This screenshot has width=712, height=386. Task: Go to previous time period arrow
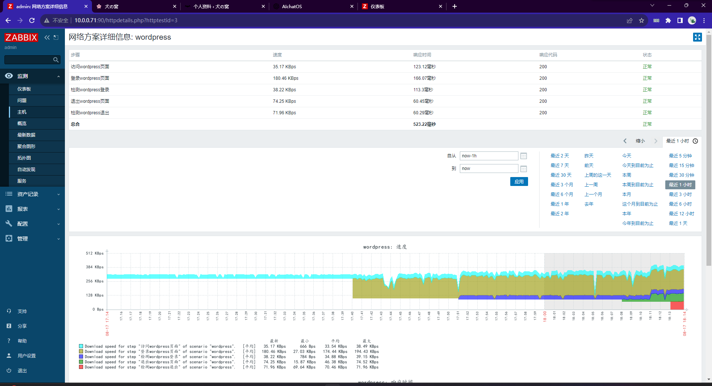pyautogui.click(x=625, y=141)
